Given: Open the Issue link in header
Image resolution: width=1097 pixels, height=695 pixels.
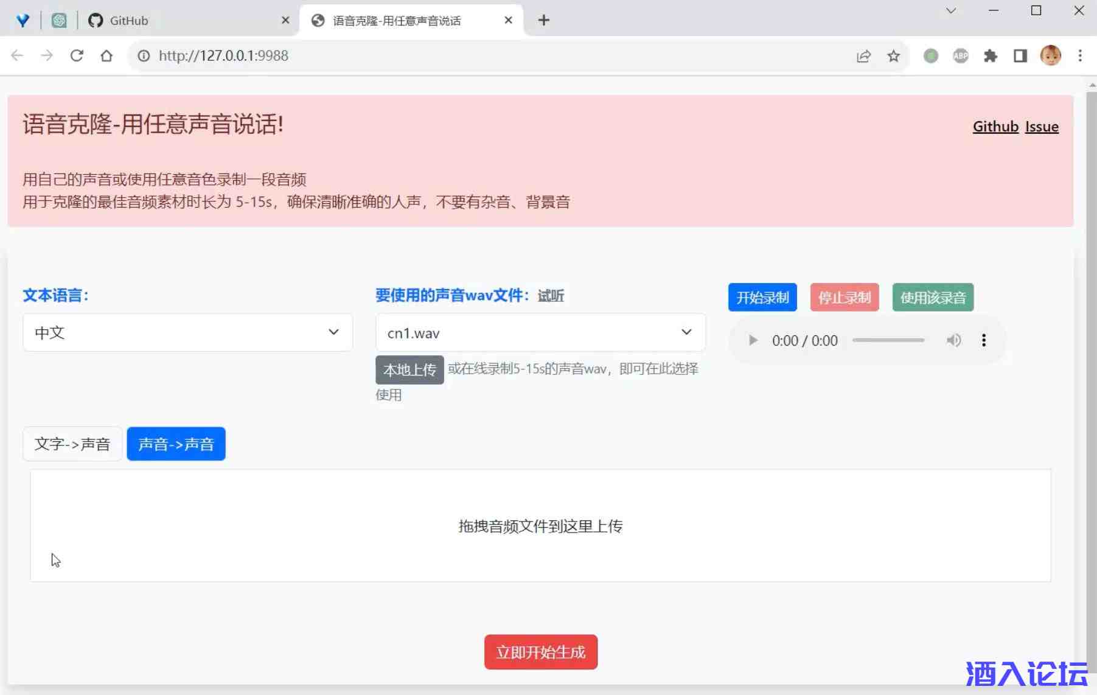Looking at the screenshot, I should (x=1042, y=127).
